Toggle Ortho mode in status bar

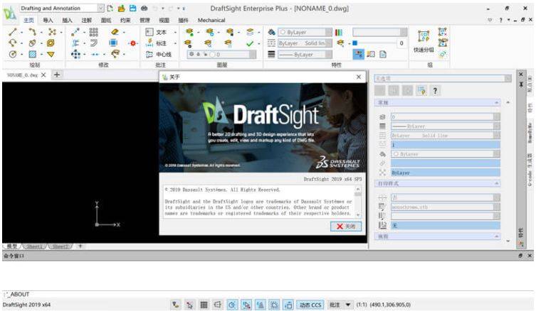[217, 305]
